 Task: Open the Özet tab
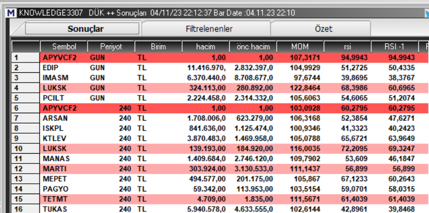(x=324, y=29)
